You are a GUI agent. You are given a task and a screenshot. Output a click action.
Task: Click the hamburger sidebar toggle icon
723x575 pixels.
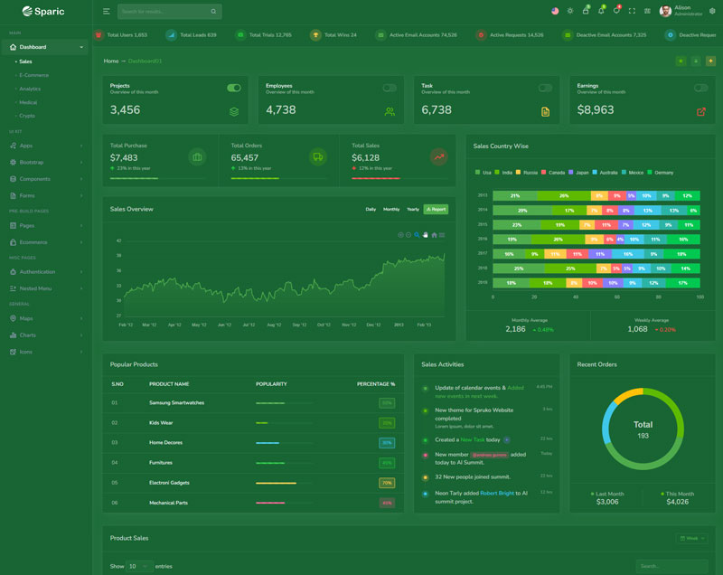tap(107, 12)
